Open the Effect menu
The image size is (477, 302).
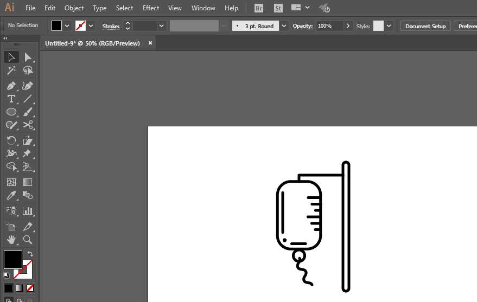pyautogui.click(x=151, y=8)
